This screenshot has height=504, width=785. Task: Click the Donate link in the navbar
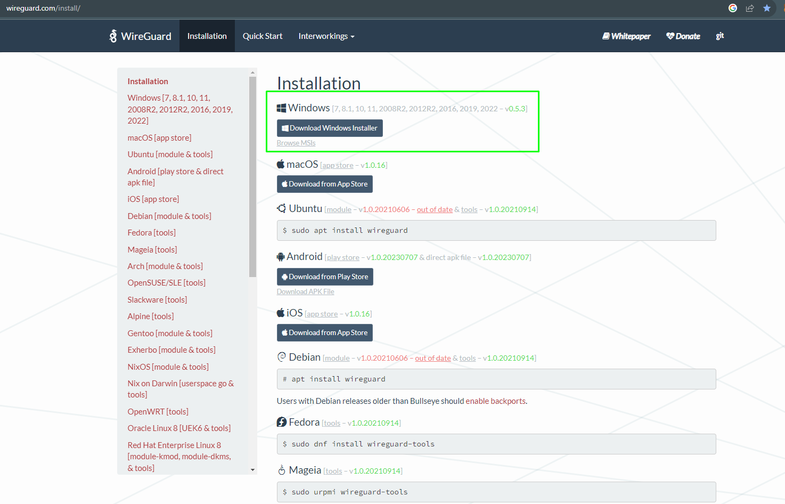[683, 36]
